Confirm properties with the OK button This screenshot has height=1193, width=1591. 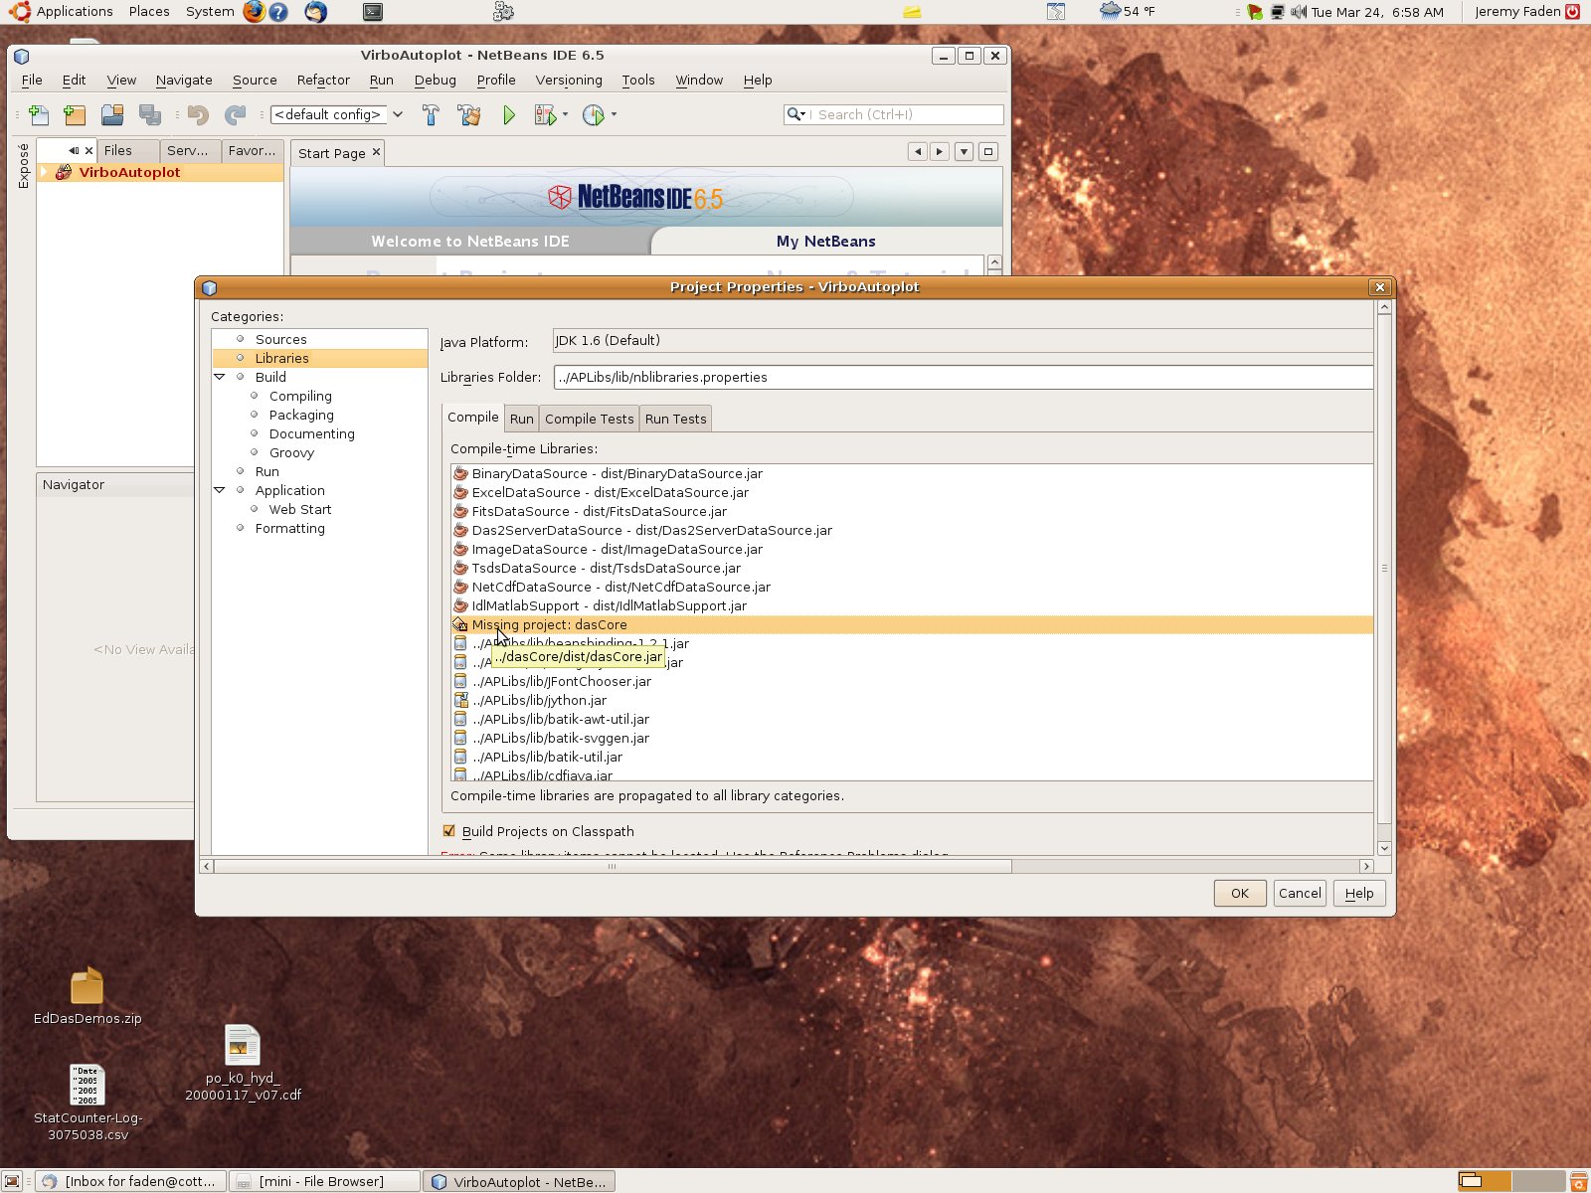coord(1238,893)
